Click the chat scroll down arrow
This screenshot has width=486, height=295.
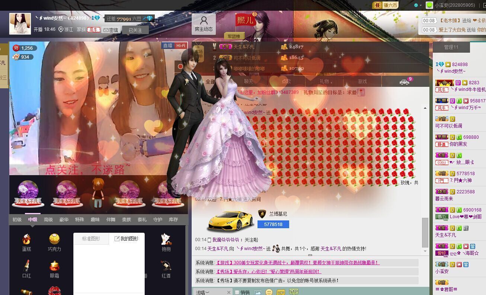point(425,251)
